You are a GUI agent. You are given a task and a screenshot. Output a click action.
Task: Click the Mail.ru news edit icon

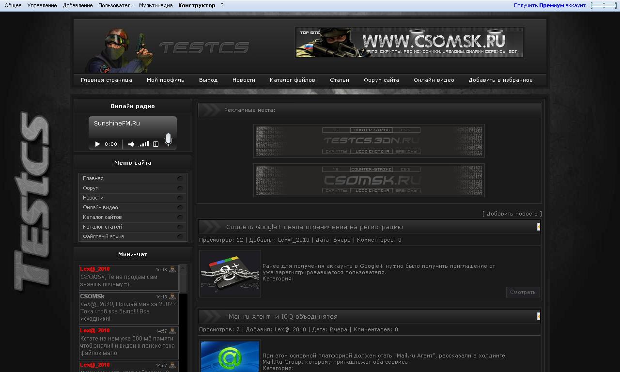click(538, 316)
